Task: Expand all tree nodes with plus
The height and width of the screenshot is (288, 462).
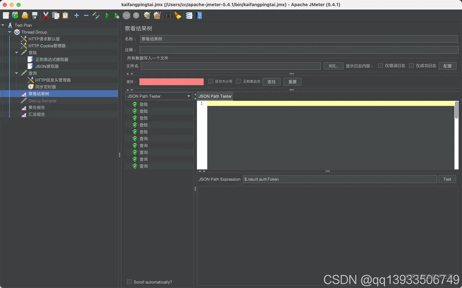Action: (x=77, y=16)
